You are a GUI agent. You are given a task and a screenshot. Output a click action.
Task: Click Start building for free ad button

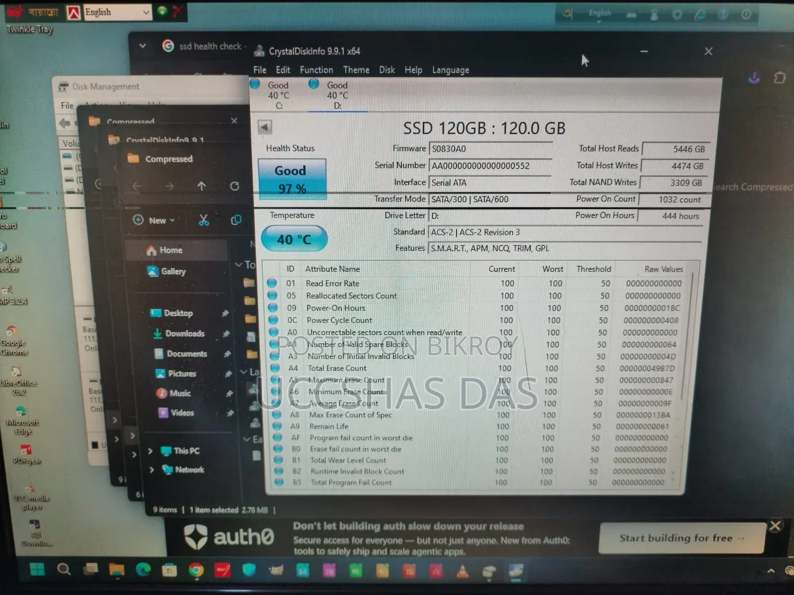(682, 538)
